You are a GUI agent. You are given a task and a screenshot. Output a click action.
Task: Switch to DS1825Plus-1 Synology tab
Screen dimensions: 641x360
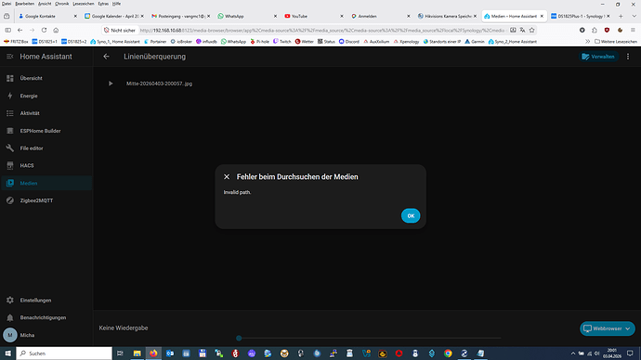581,16
